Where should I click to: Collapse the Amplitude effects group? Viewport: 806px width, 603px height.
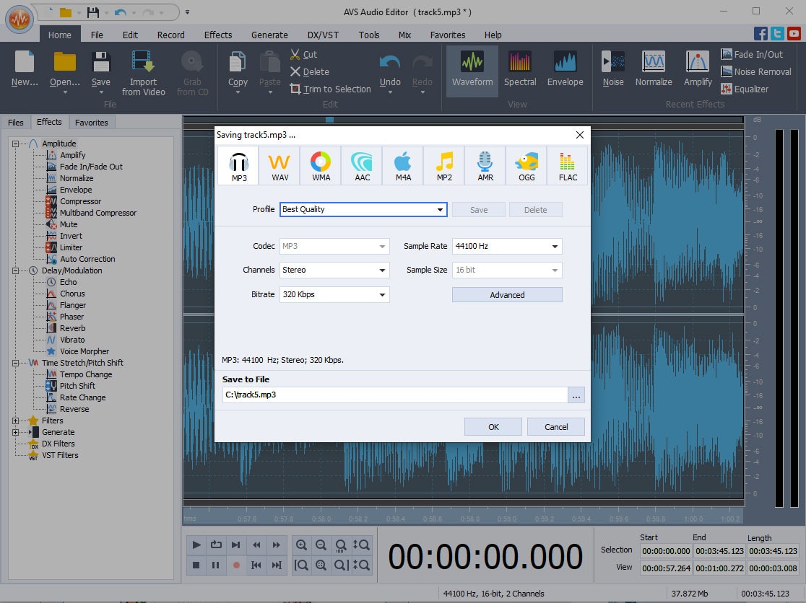[x=16, y=143]
